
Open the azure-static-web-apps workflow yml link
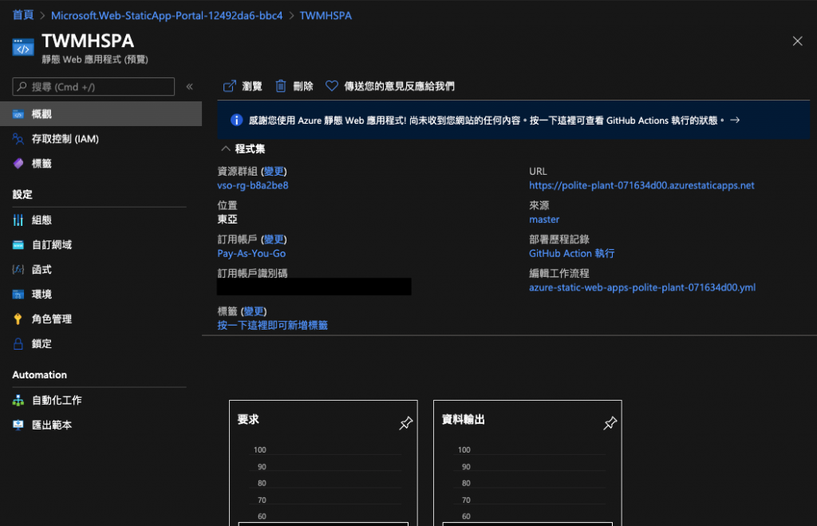(x=642, y=288)
